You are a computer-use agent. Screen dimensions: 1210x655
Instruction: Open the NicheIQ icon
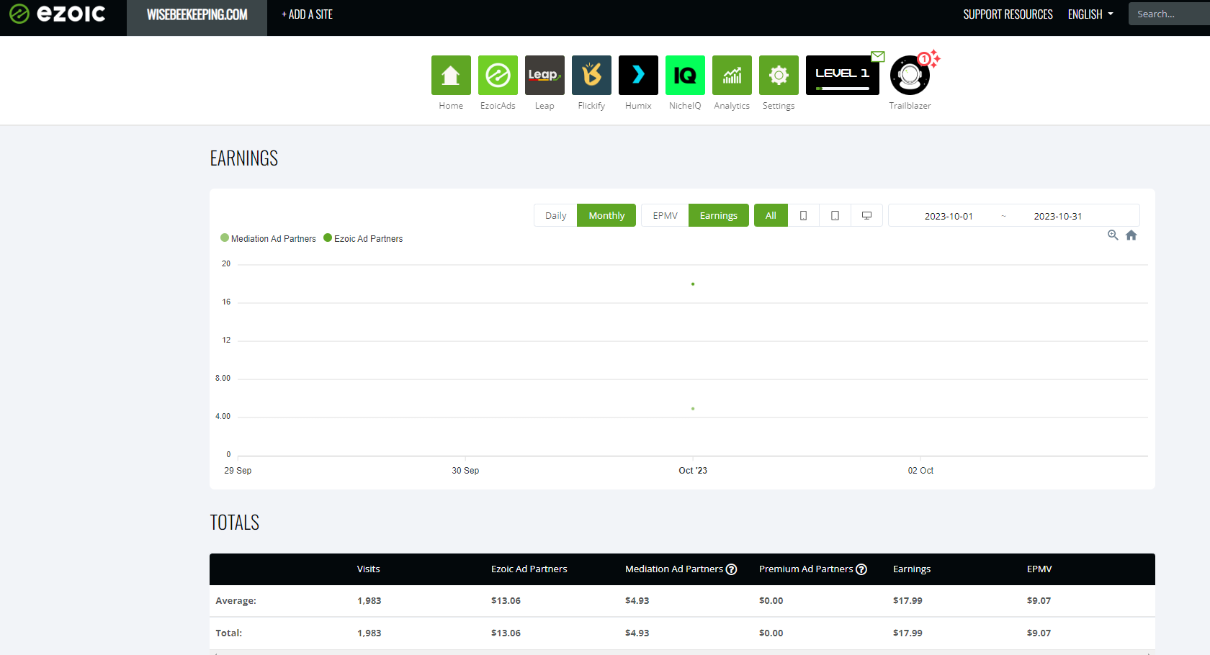685,75
